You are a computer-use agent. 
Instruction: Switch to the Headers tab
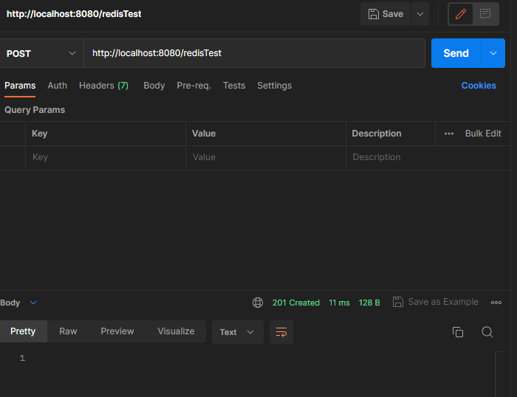tap(103, 86)
